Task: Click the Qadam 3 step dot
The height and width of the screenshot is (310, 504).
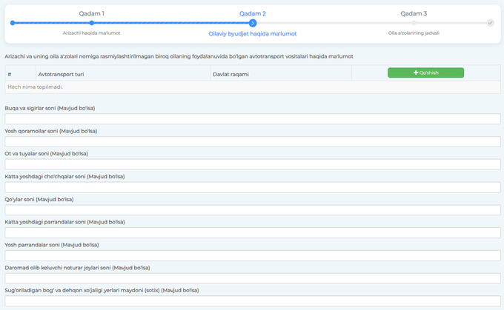Action: point(414,23)
